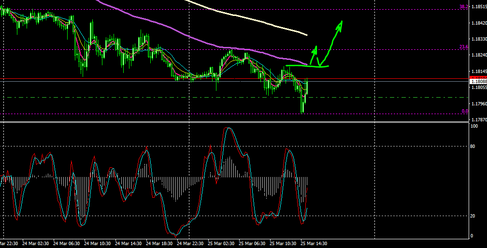Click the red price tag on the axis

pyautogui.click(x=479, y=78)
